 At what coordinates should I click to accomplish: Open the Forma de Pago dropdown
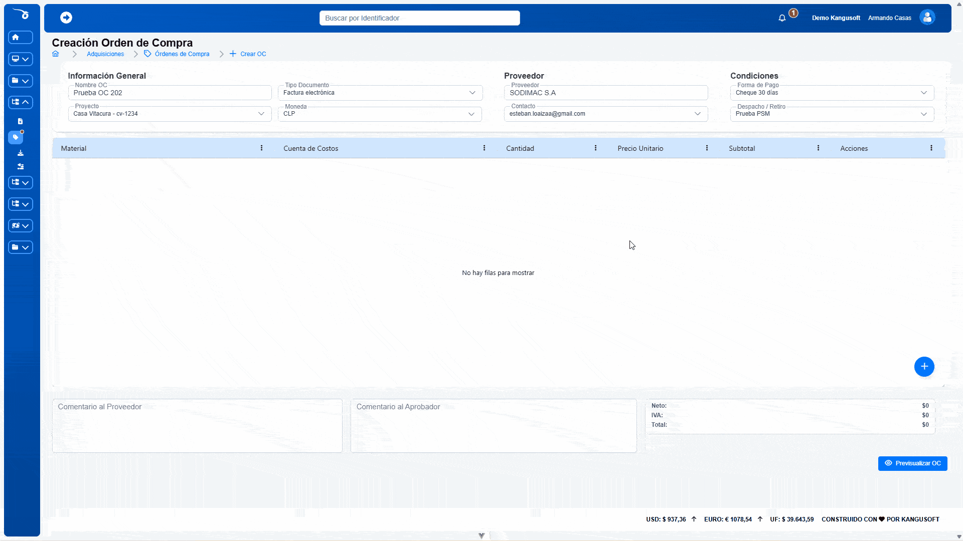[832, 93]
